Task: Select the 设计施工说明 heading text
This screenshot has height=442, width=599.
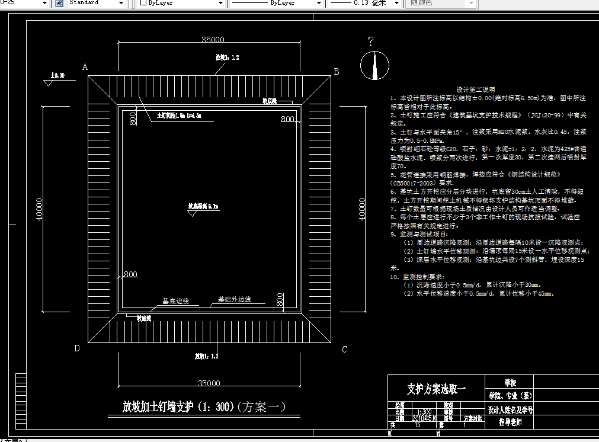Action: [x=476, y=89]
